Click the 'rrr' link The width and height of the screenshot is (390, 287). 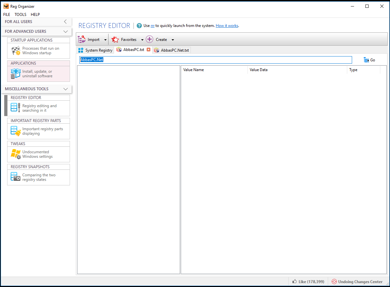[x=153, y=26]
